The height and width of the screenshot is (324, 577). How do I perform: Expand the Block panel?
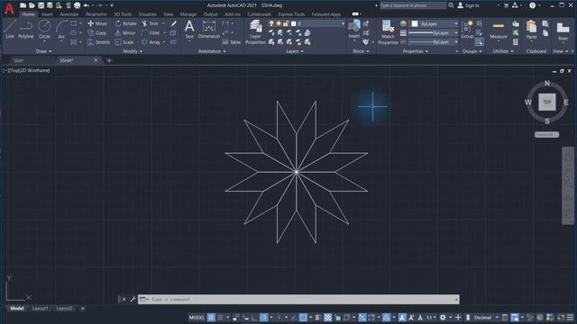point(361,51)
